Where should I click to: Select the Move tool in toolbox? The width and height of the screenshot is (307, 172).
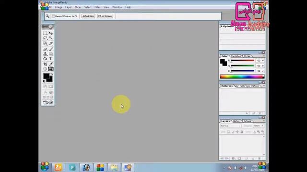51,33
